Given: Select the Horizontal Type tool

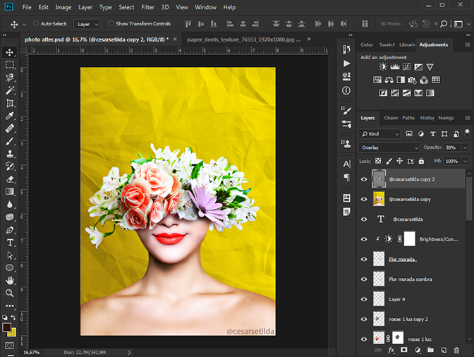Looking at the screenshot, I should point(10,243).
